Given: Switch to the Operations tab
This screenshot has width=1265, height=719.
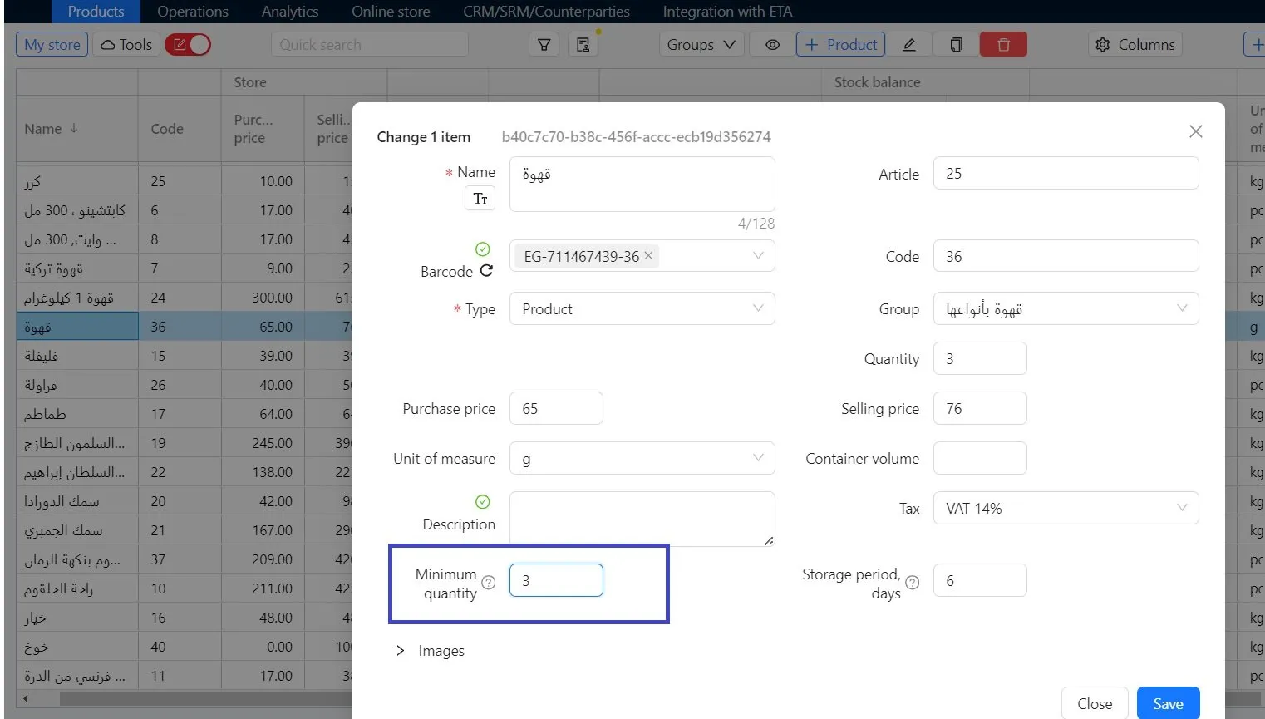Looking at the screenshot, I should (193, 12).
